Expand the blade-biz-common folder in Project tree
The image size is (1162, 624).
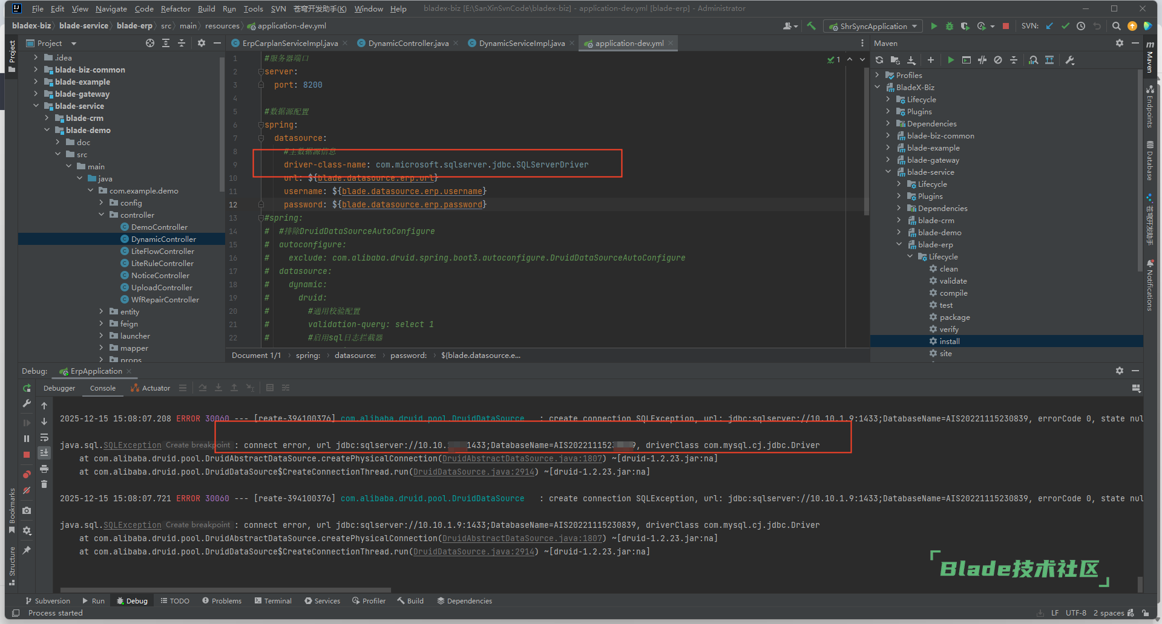[x=36, y=70]
